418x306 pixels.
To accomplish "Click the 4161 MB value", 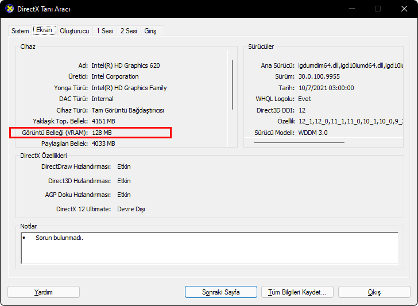I will click(x=103, y=121).
